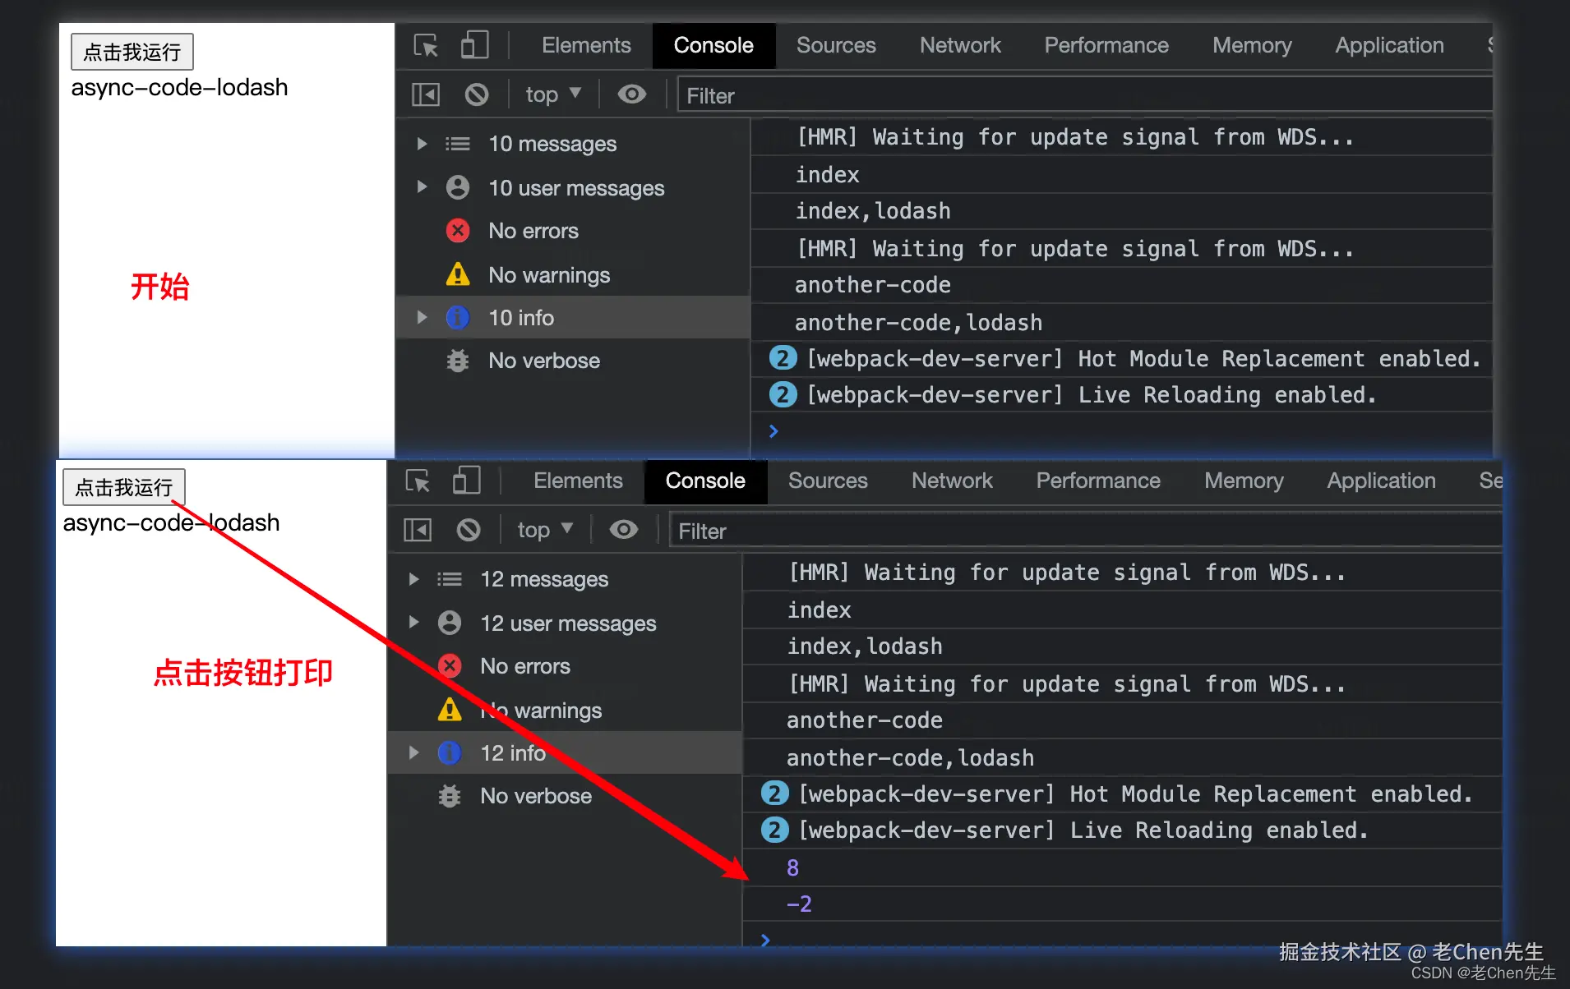1570x989 pixels.
Task: Expand the 10 messages group
Action: [x=422, y=144]
